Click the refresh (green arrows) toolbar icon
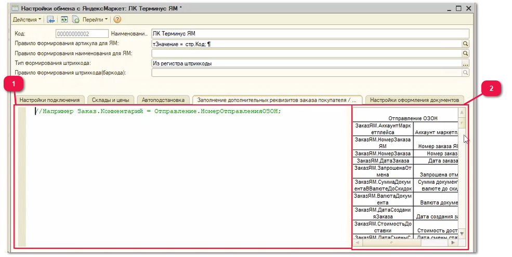 pos(64,20)
